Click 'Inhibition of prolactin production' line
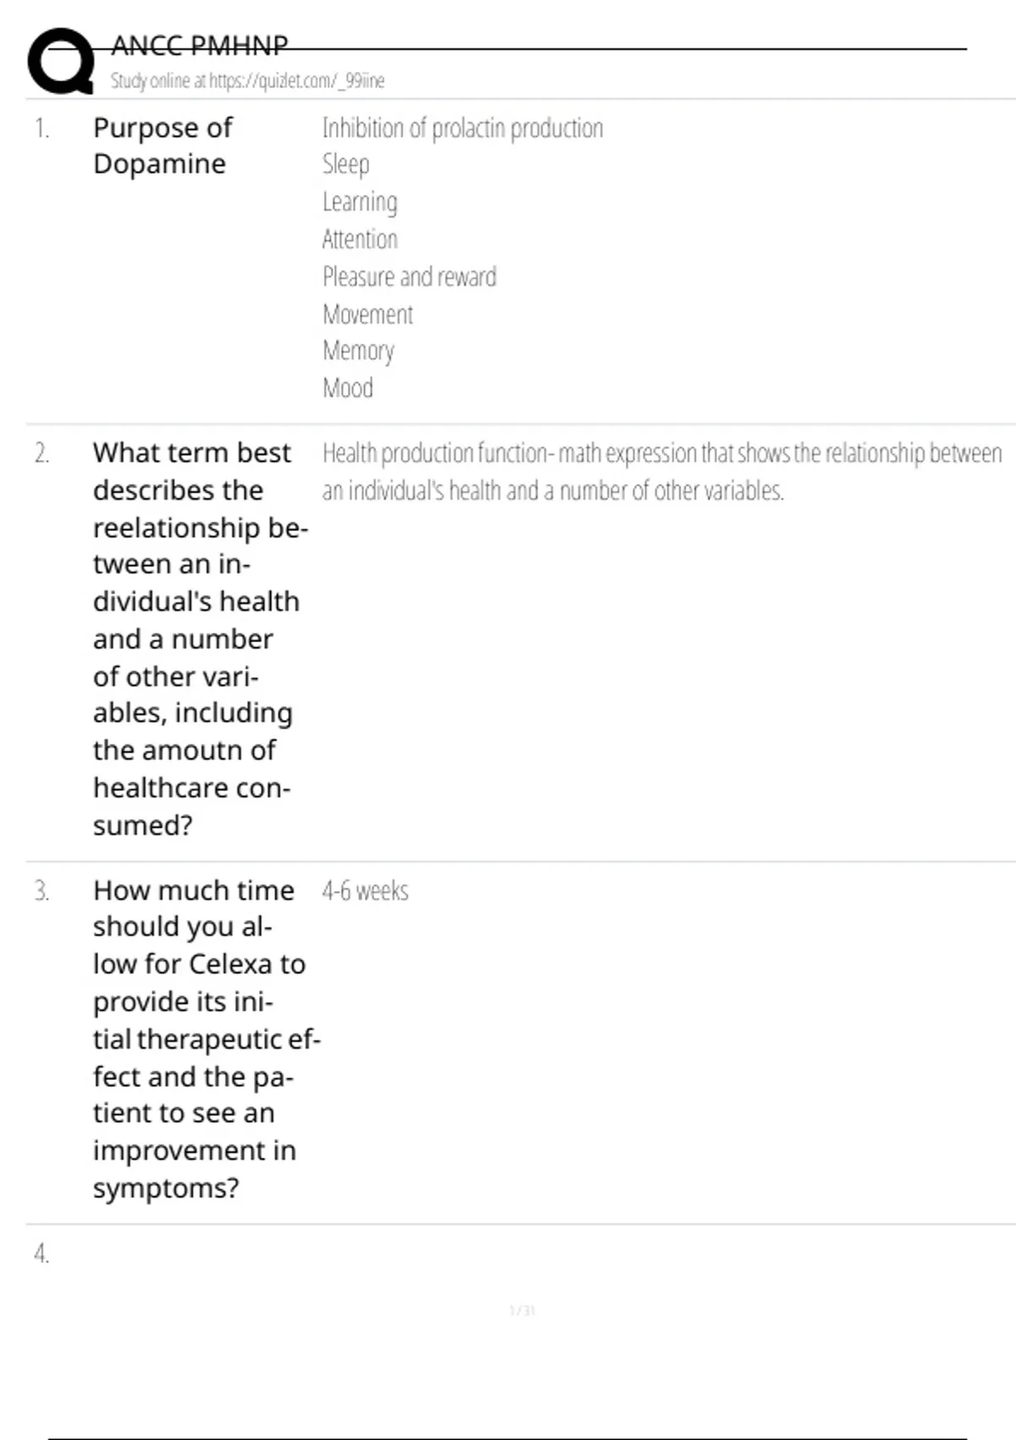The width and height of the screenshot is (1016, 1440). tap(462, 129)
